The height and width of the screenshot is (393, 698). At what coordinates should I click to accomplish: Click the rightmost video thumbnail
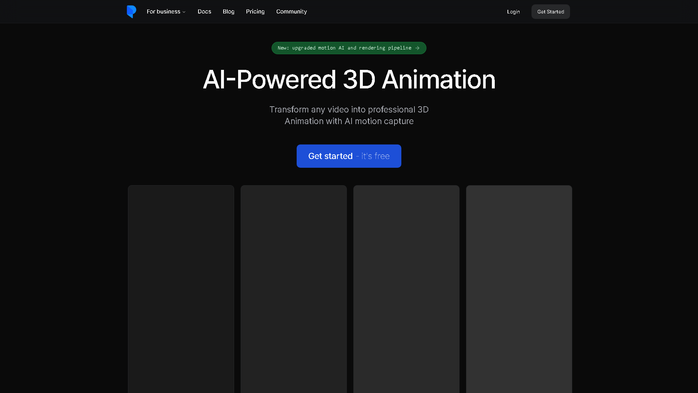coord(519,287)
